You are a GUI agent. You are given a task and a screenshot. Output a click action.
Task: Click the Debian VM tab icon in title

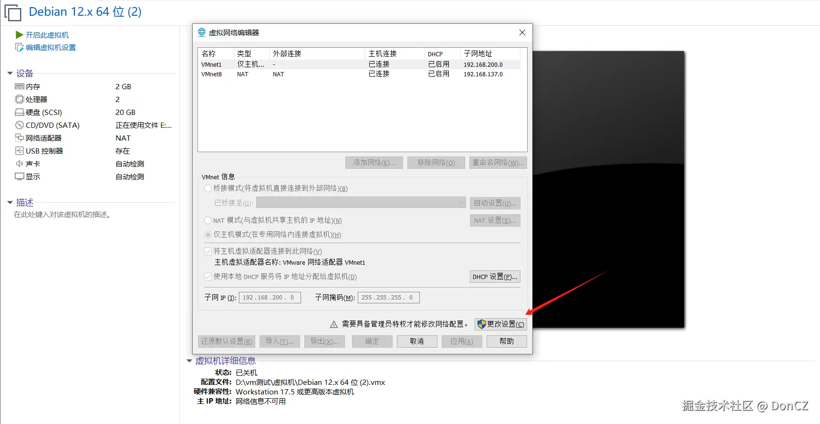[x=13, y=12]
